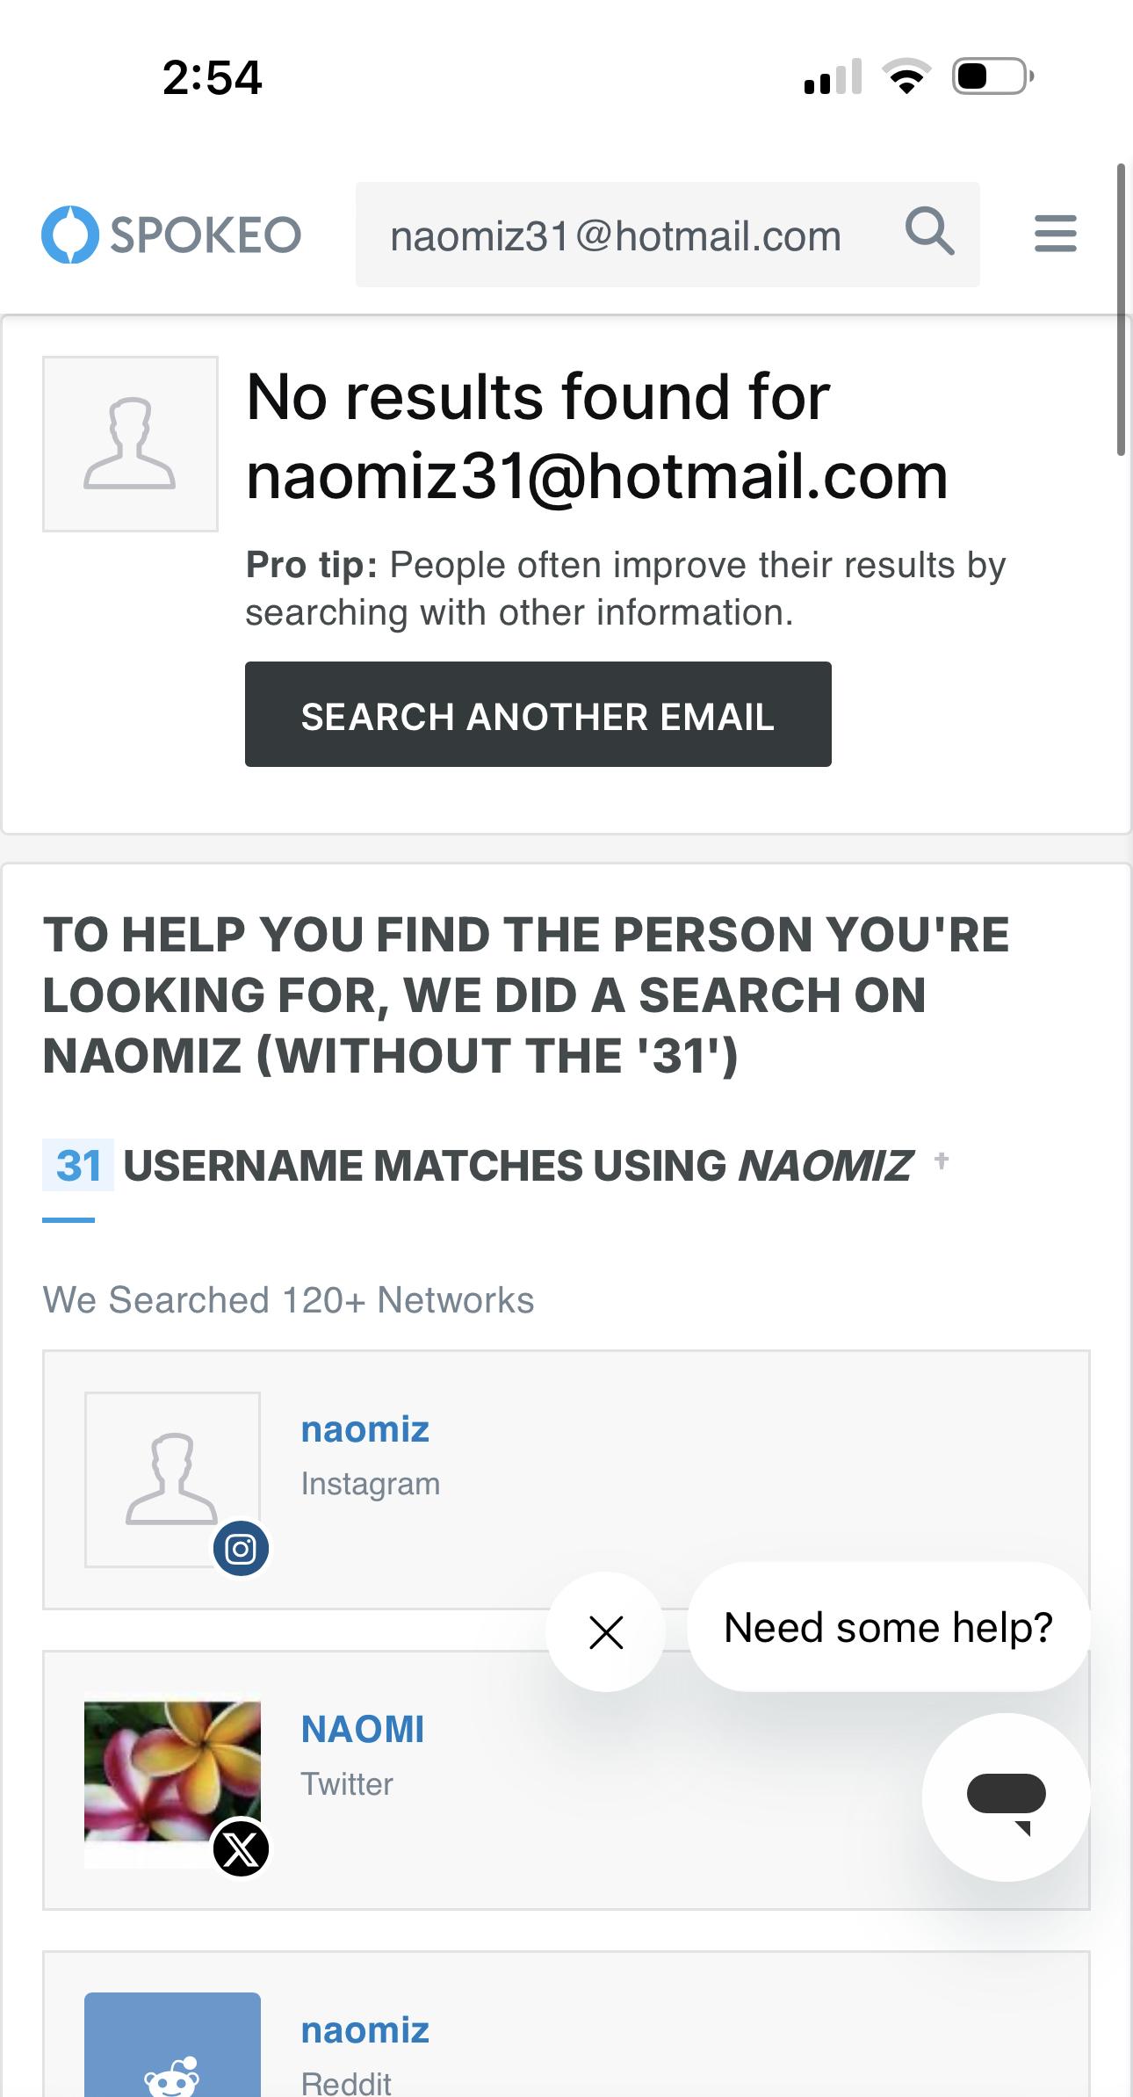The image size is (1133, 2097).
Task: Open naomiz Reddit result link
Action: coord(364,2030)
